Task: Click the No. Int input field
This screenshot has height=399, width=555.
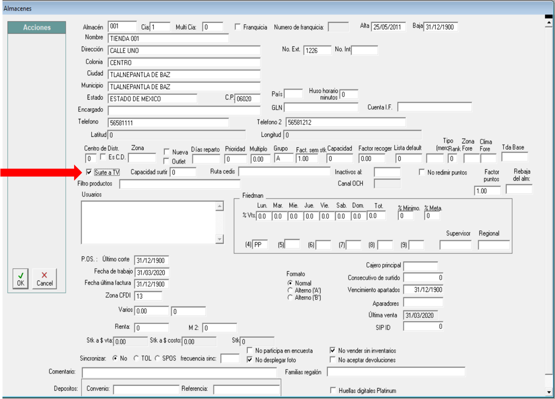Action: (365, 50)
